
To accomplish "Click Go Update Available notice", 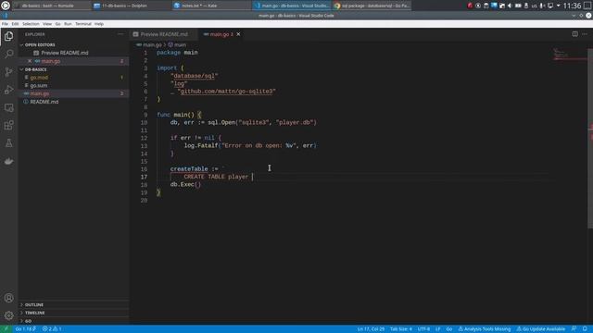I will coord(541,329).
